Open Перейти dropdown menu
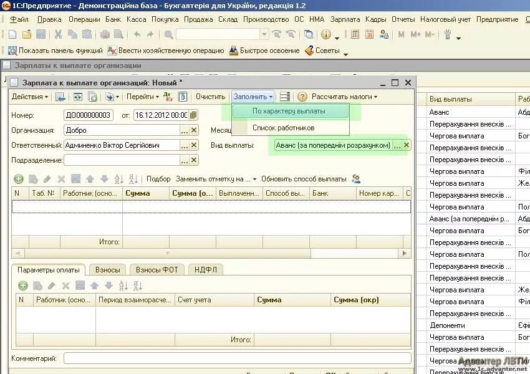Image resolution: width=530 pixels, height=374 pixels. click(x=143, y=97)
